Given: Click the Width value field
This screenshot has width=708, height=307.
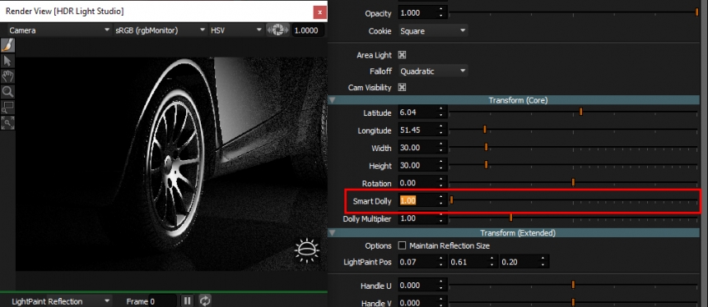Looking at the screenshot, I should click(x=417, y=148).
